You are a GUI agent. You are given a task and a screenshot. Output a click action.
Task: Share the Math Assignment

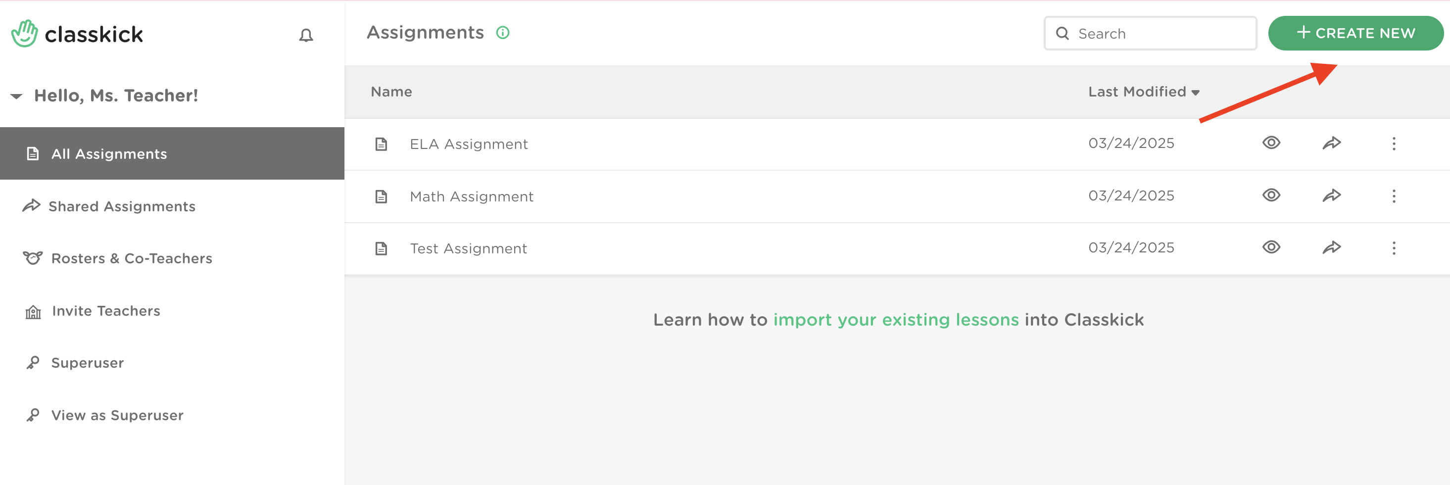click(x=1331, y=196)
